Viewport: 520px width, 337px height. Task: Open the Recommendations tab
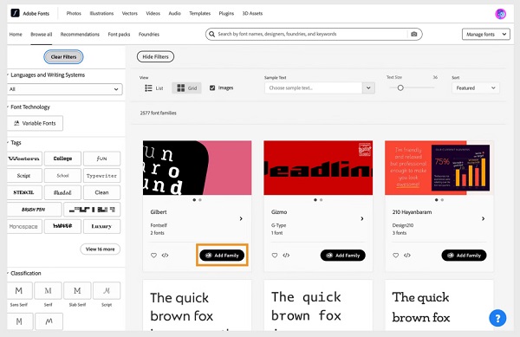[x=80, y=34]
